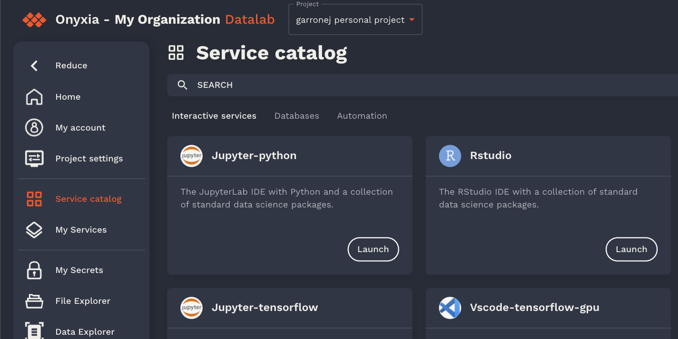Open Home from the sidebar house icon
The image size is (678, 339).
(34, 97)
